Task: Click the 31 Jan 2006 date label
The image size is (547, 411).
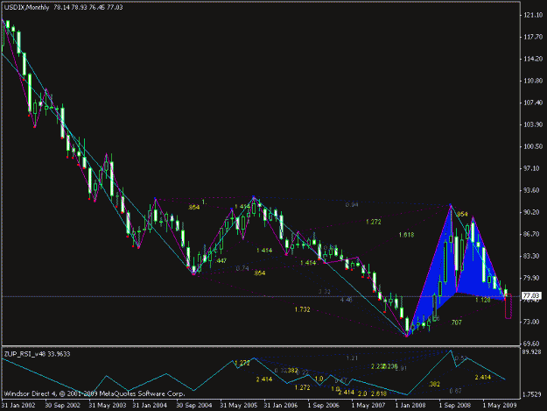Action: 281,406
